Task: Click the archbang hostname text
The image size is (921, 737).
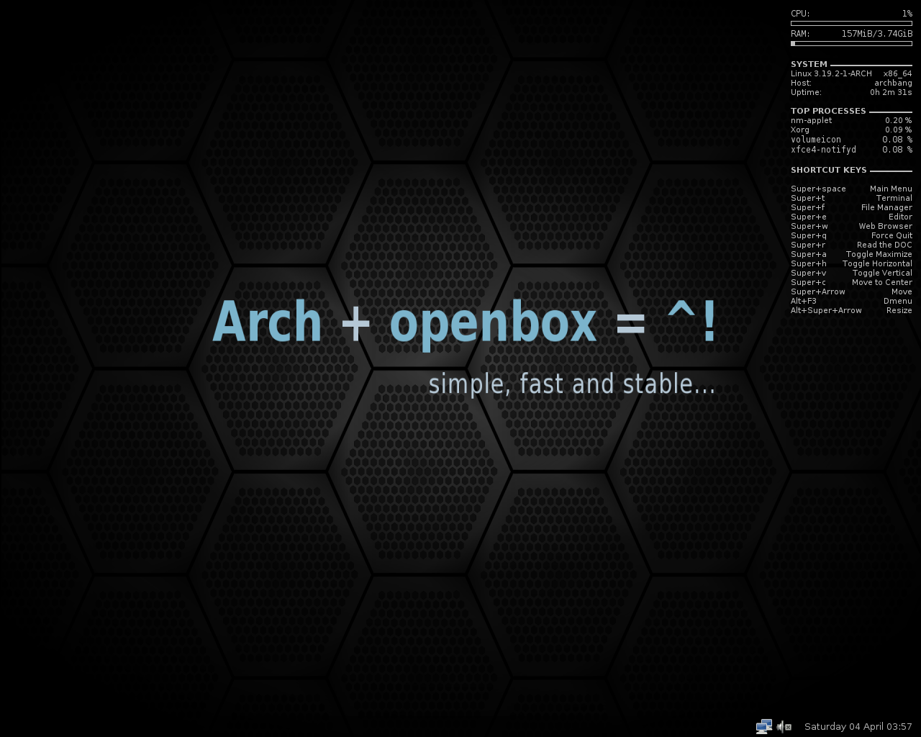Action: [893, 83]
